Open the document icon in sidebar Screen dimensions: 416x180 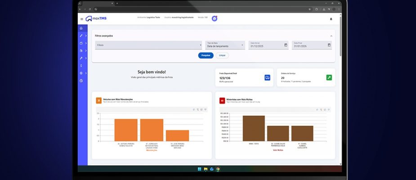pos(81,50)
